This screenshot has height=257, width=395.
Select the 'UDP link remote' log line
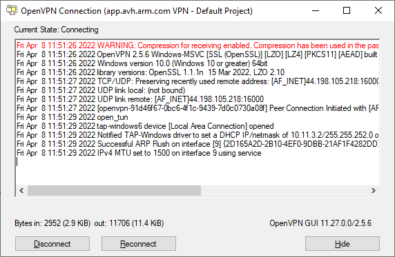(140, 99)
